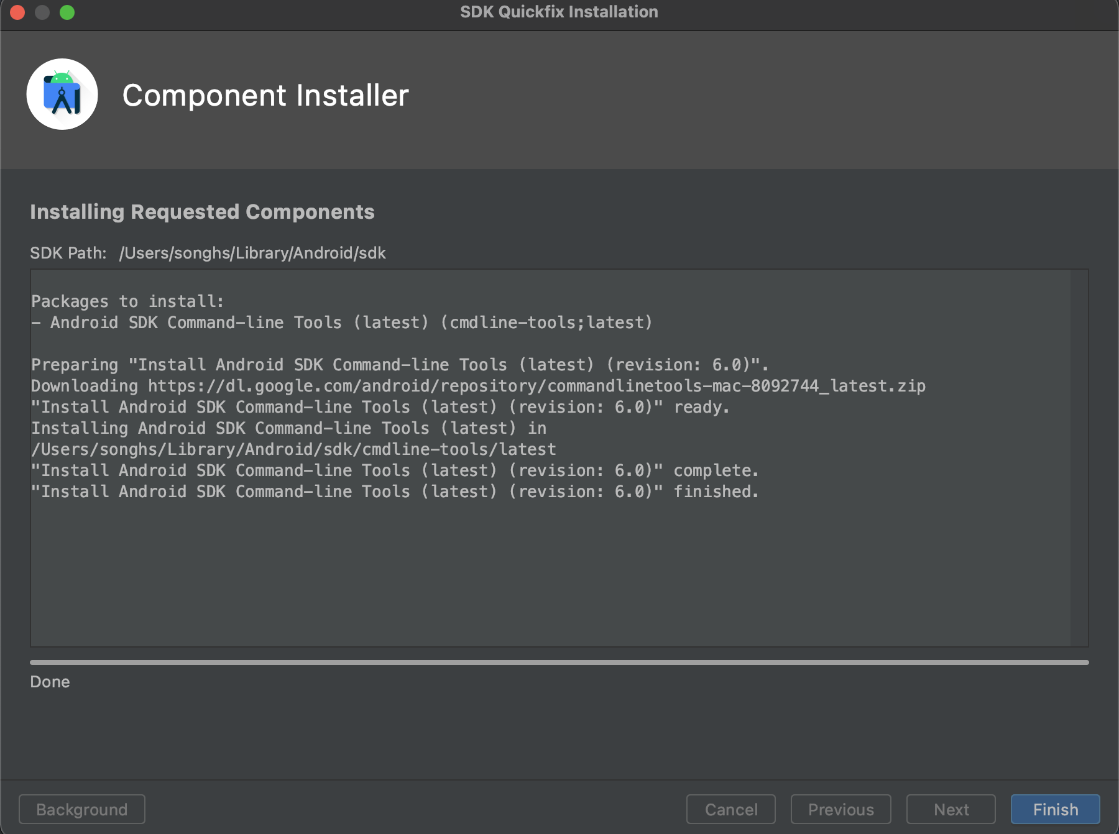Click the Previous button

click(840, 809)
